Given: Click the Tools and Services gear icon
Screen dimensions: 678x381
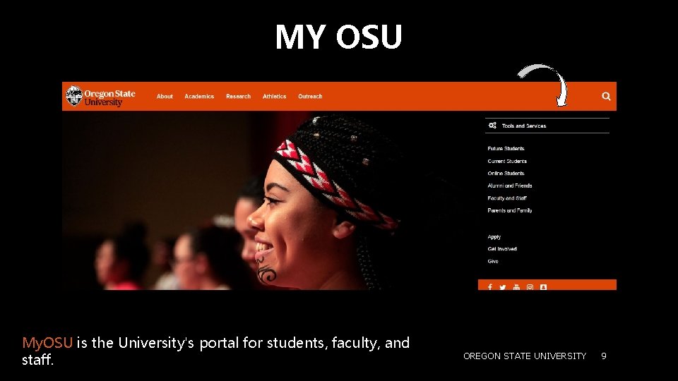Looking at the screenshot, I should click(492, 126).
